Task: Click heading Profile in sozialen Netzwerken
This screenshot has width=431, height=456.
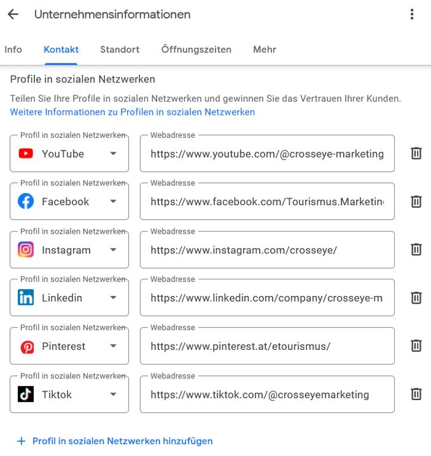Action: click(x=83, y=79)
